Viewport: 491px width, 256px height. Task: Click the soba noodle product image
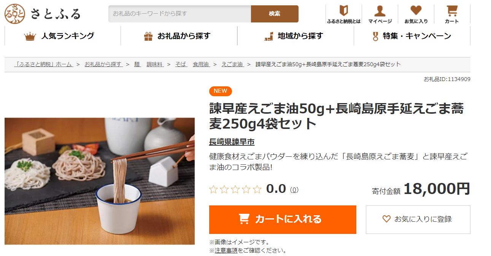pyautogui.click(x=100, y=181)
